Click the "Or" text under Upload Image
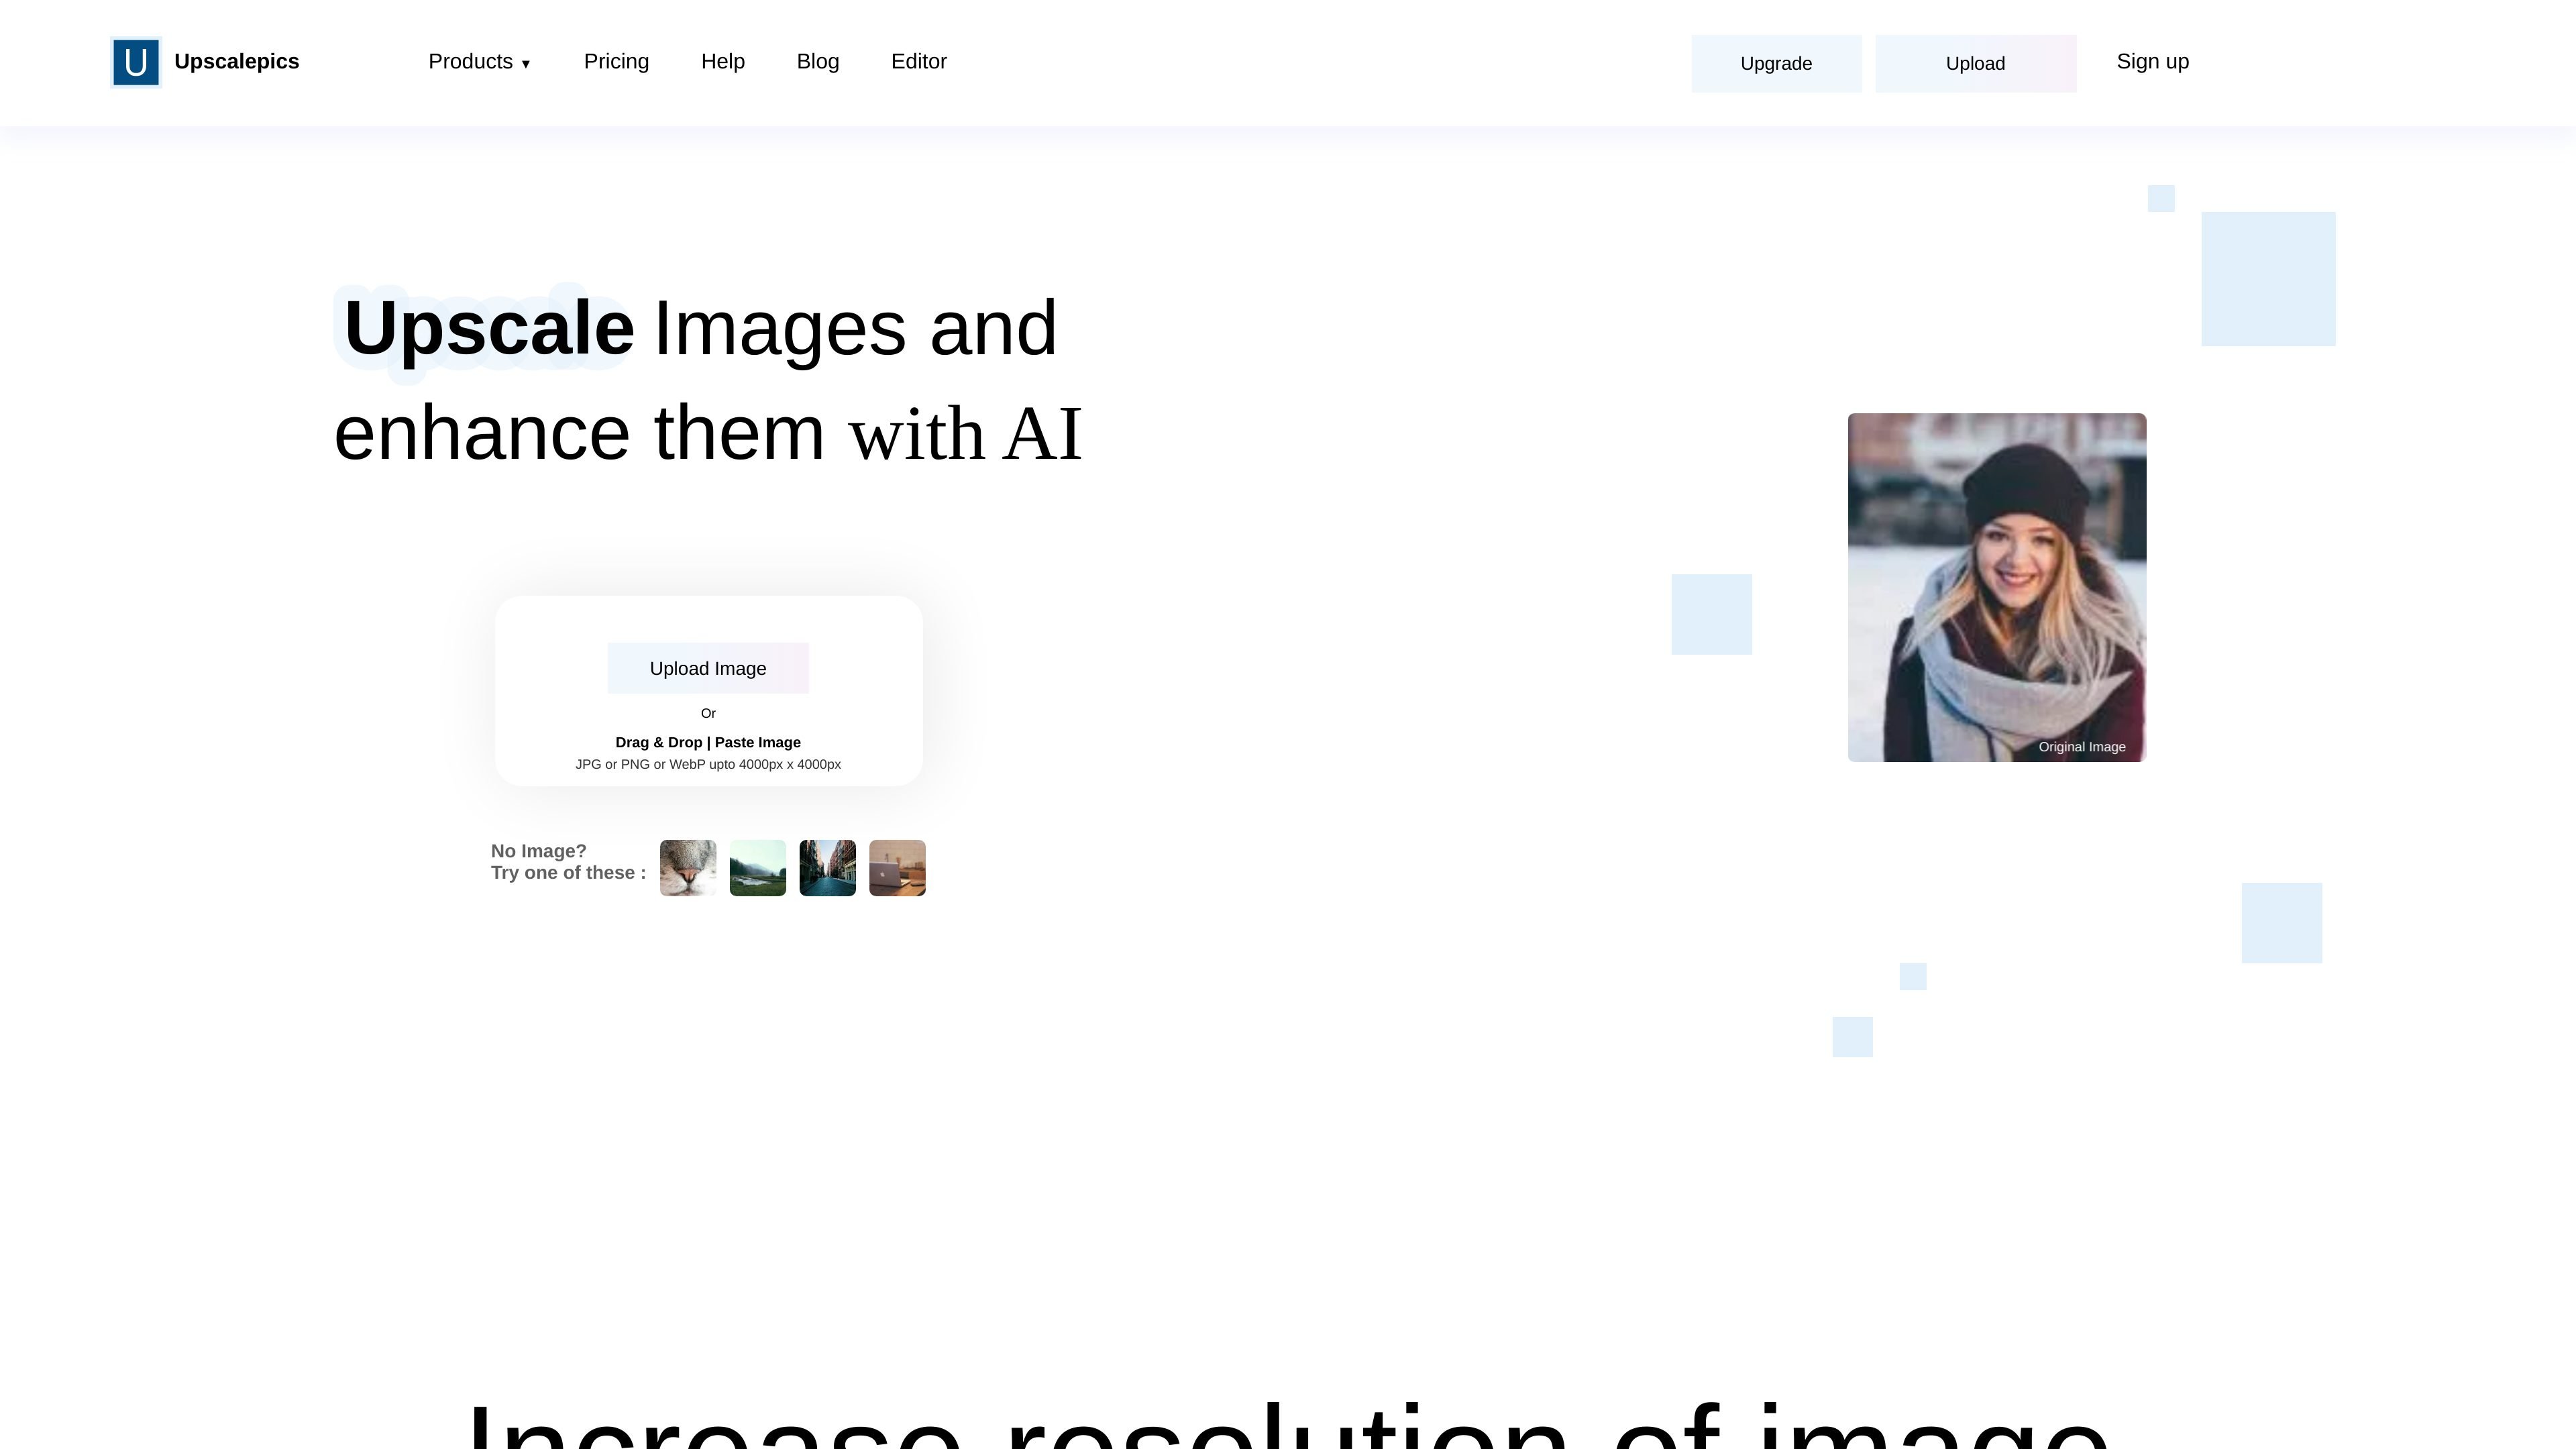The image size is (2576, 1449). point(708,713)
